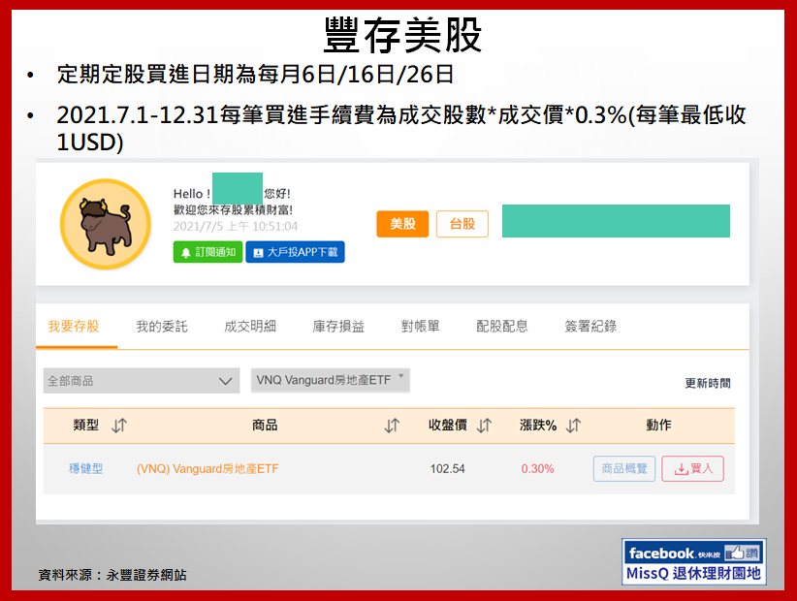The image size is (797, 601).
Task: Switch to 台股 market
Action: (462, 224)
